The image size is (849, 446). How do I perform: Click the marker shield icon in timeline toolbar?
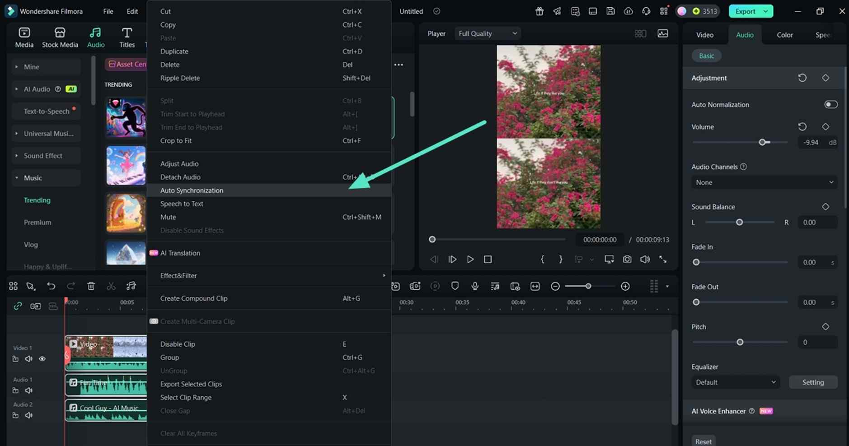pyautogui.click(x=455, y=286)
